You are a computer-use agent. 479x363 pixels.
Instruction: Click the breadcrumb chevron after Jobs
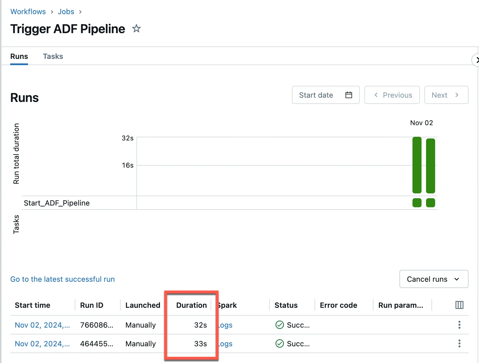click(x=80, y=12)
